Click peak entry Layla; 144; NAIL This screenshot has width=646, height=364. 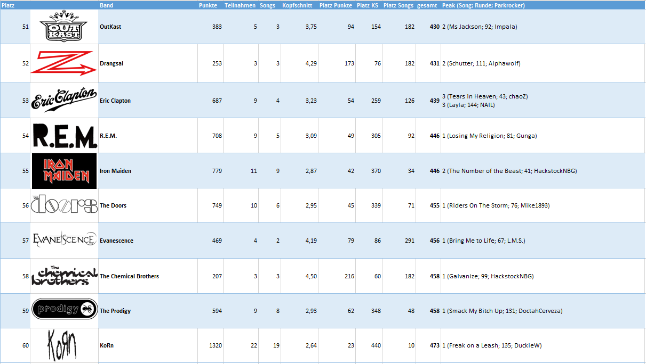click(x=468, y=105)
